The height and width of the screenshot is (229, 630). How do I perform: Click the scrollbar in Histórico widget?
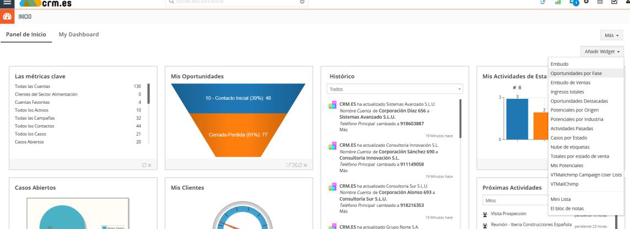461,119
